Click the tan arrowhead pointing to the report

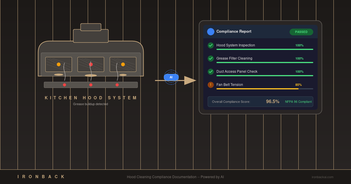190,80
